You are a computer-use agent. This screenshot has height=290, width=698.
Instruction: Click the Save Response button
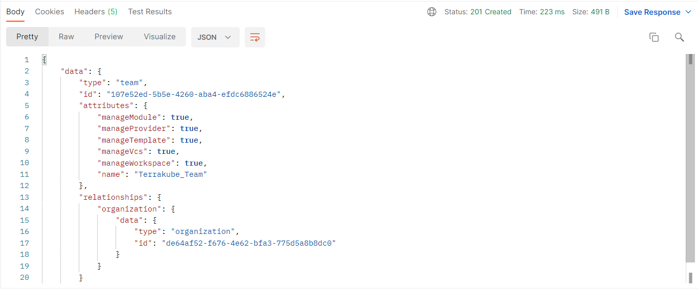point(652,12)
